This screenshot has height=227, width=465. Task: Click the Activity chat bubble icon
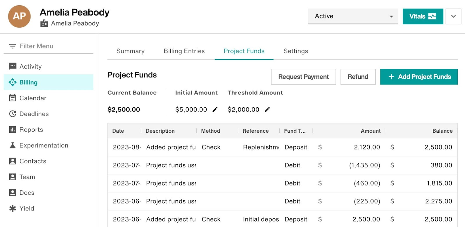[12, 66]
